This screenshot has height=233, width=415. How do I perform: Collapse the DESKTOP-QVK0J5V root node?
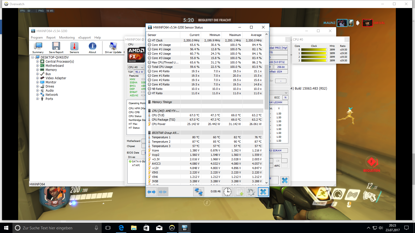(33, 57)
